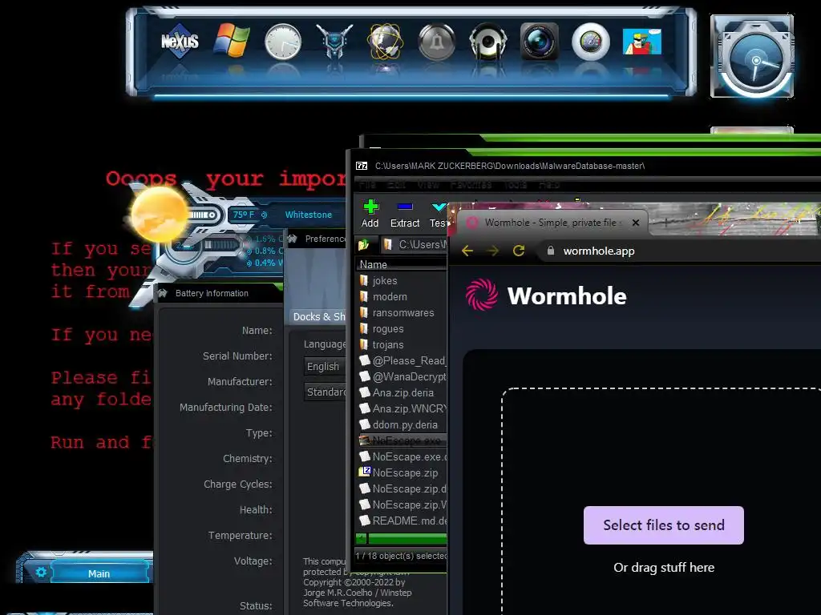This screenshot has height=615, width=821.
Task: Click the 1 / 18 object(s) selected status
Action: [x=401, y=556]
